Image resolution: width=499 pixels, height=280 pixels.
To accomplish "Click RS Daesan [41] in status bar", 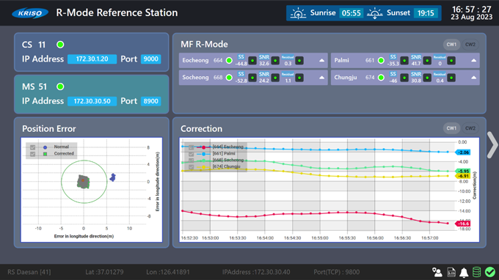I will pos(29,272).
